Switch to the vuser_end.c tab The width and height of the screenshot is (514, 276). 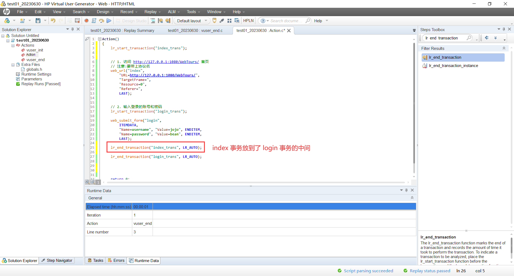click(195, 31)
